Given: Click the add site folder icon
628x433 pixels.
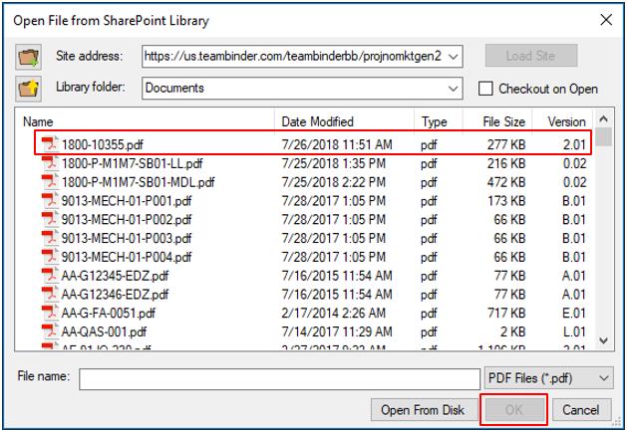Looking at the screenshot, I should click(x=29, y=57).
